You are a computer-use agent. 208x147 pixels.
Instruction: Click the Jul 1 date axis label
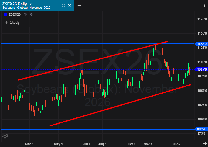[87, 144]
